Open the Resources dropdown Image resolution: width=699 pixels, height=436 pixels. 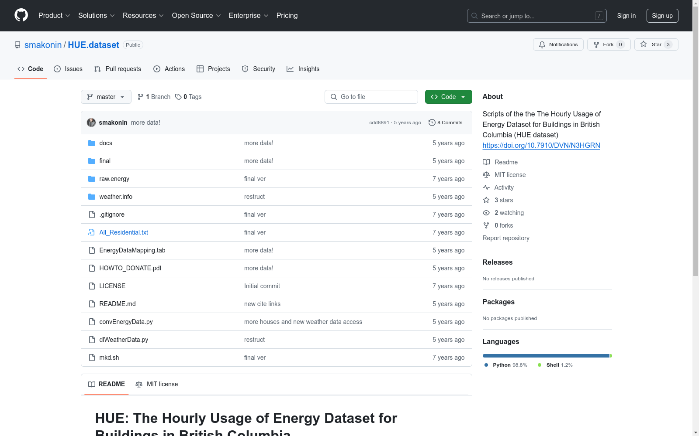(x=143, y=15)
